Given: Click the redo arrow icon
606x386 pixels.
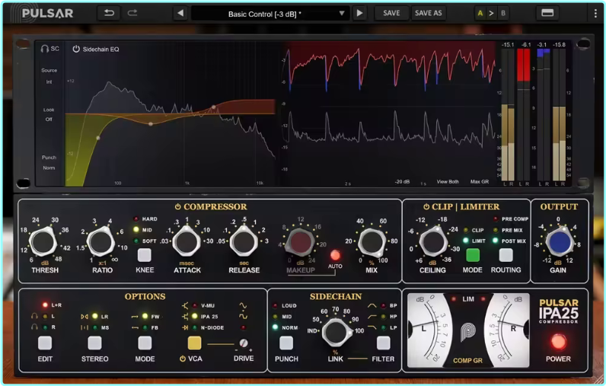Looking at the screenshot, I should [x=132, y=13].
